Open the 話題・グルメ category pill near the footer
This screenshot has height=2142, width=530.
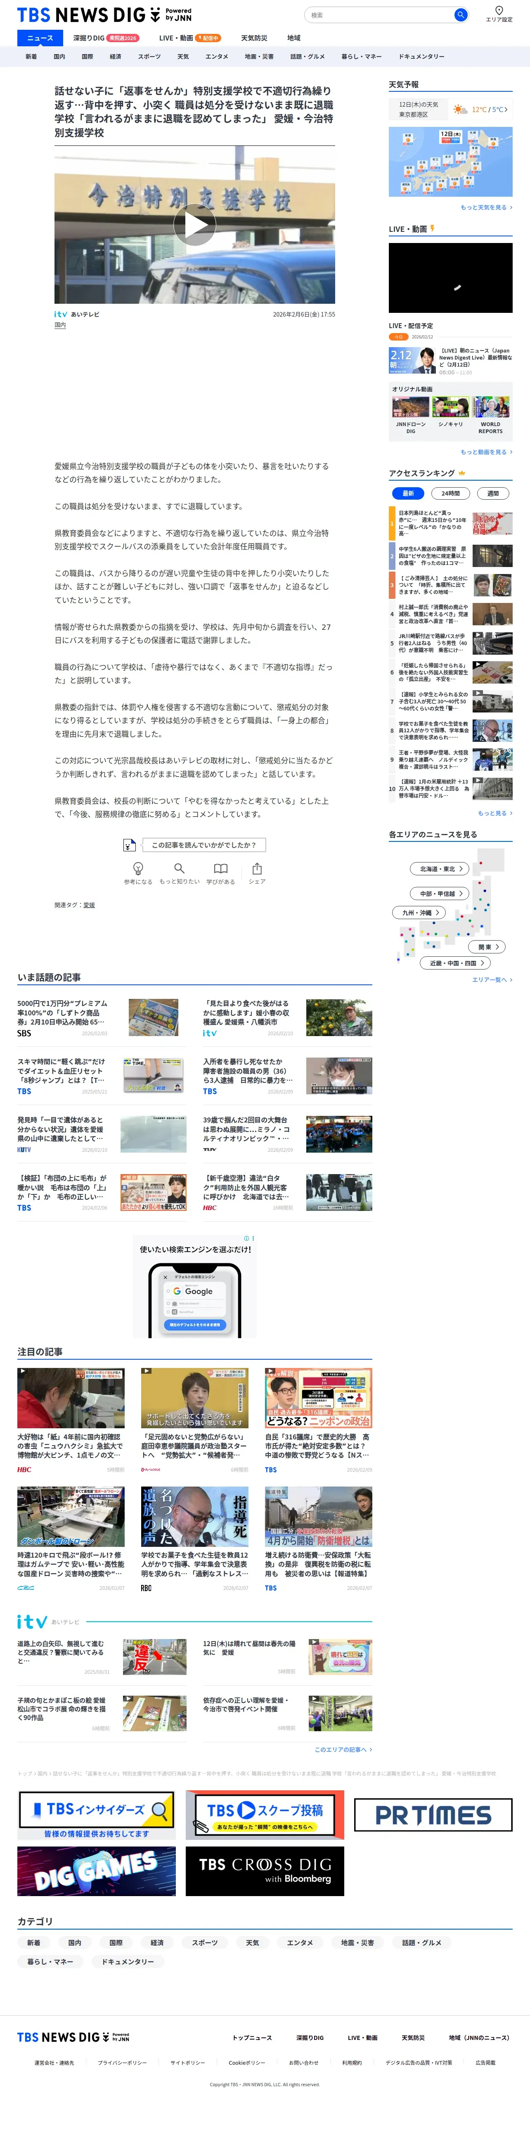pyautogui.click(x=422, y=1942)
